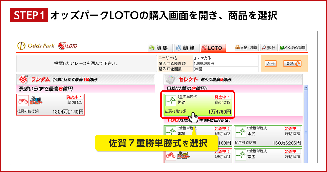Viewport: 327px width, 172px height.
Task: Click the 締切12:18 deadline text
Action: pyautogui.click(x=222, y=103)
